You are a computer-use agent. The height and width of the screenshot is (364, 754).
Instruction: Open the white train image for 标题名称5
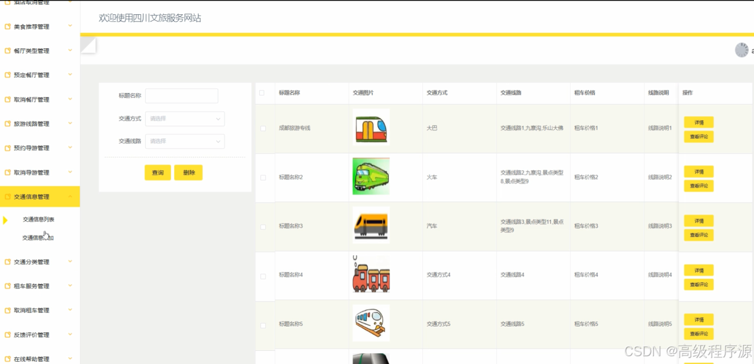(371, 323)
